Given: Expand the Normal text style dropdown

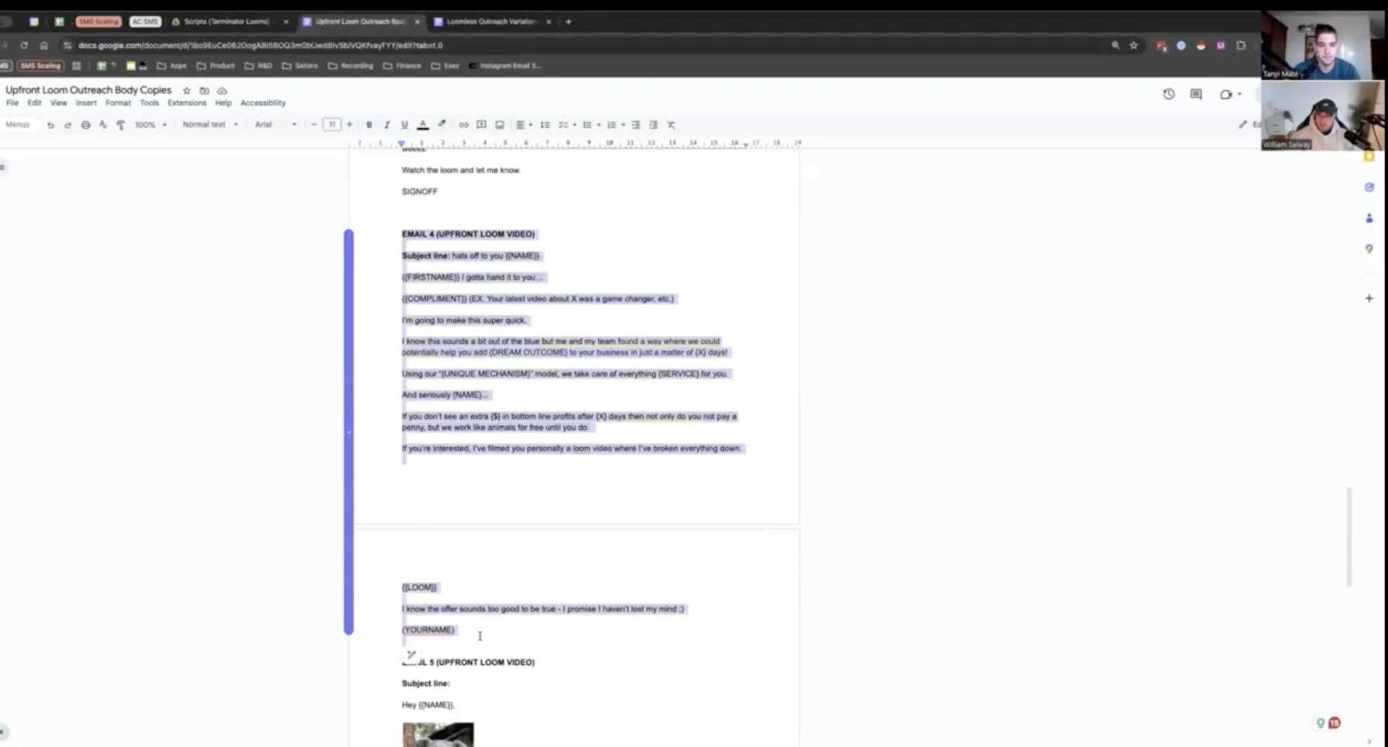Looking at the screenshot, I should coord(210,125).
